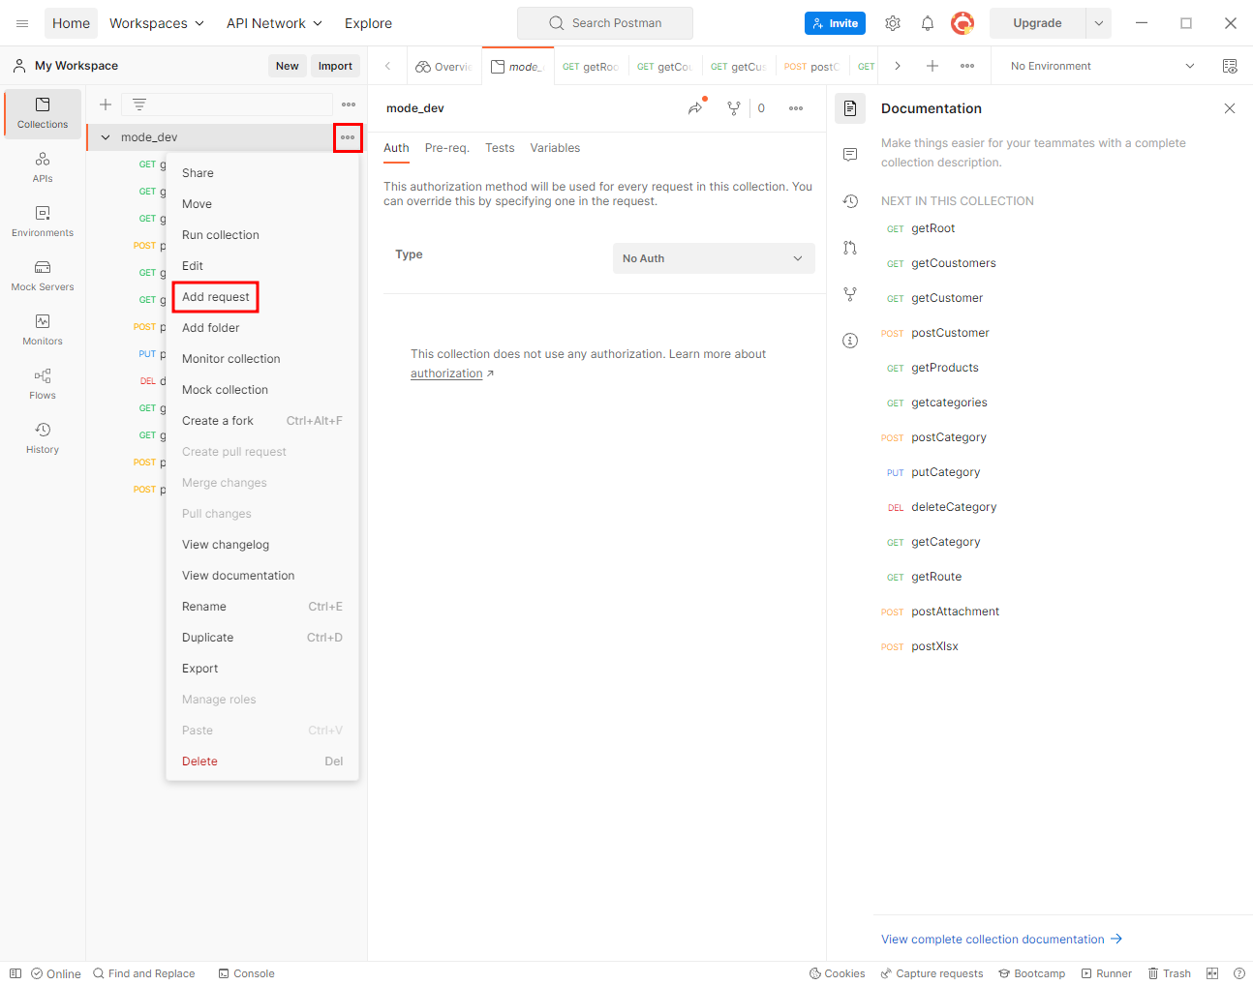
Task: Open the No Environment selector
Action: [1102, 66]
